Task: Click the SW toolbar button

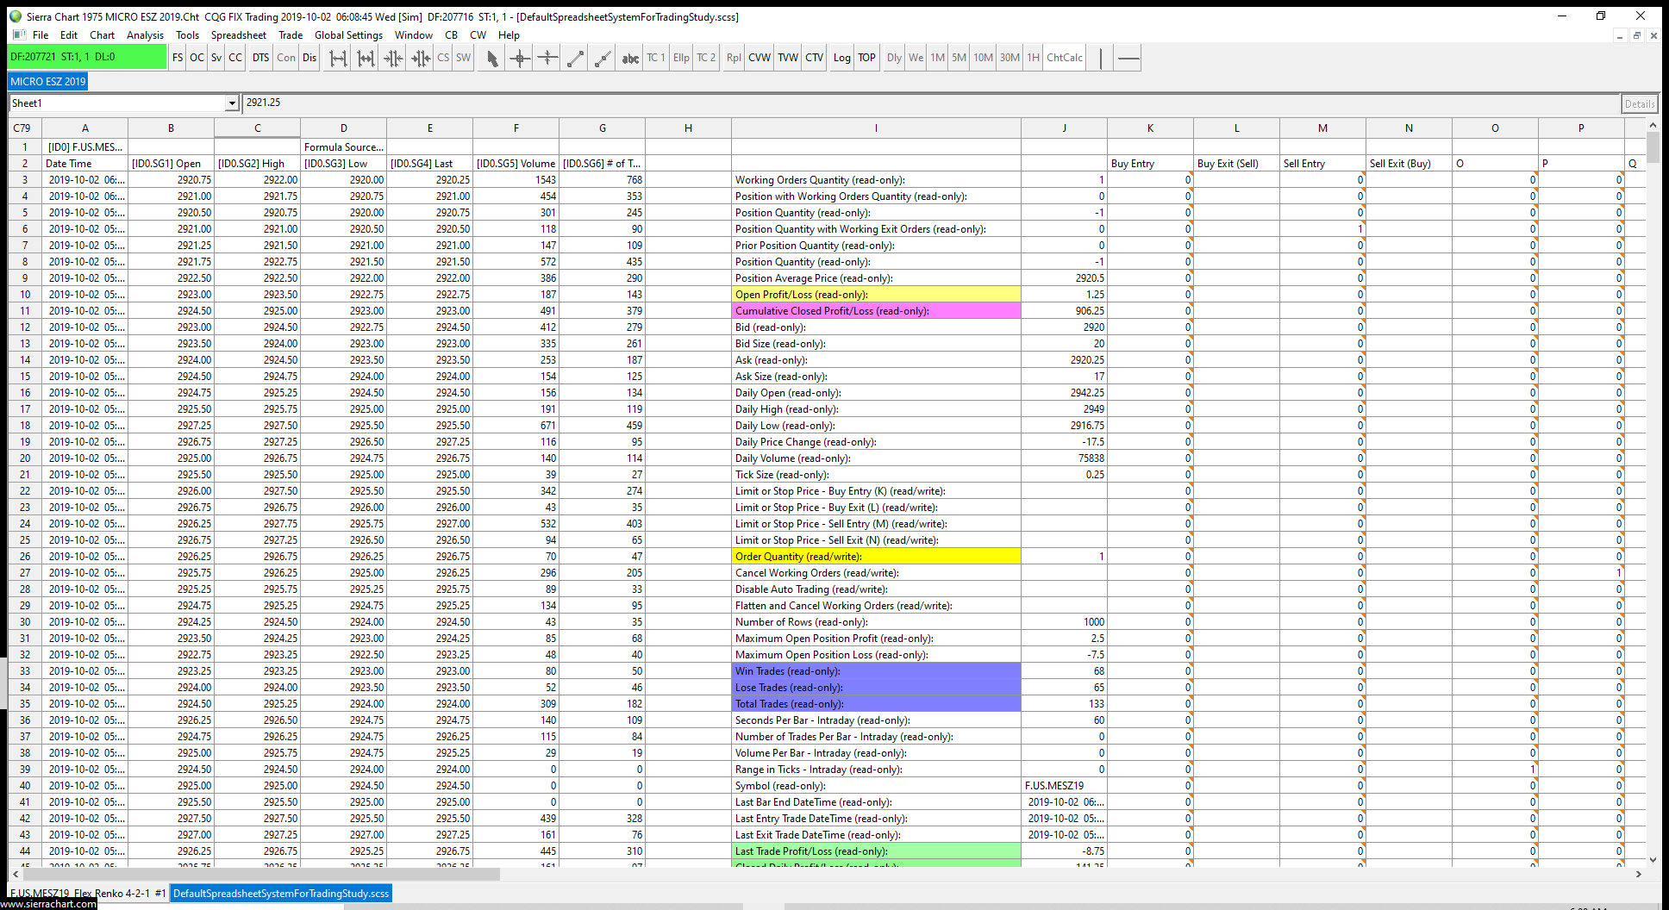Action: [x=464, y=58]
